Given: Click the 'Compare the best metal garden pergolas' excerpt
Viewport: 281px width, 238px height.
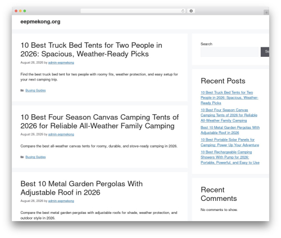Looking at the screenshot, I should click(99, 215).
